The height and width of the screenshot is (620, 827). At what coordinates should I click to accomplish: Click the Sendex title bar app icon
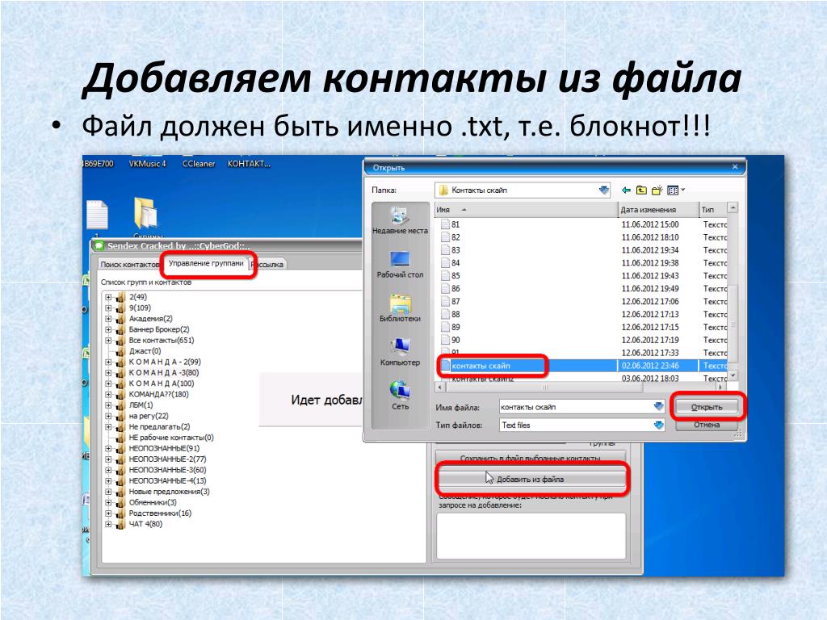tap(99, 245)
